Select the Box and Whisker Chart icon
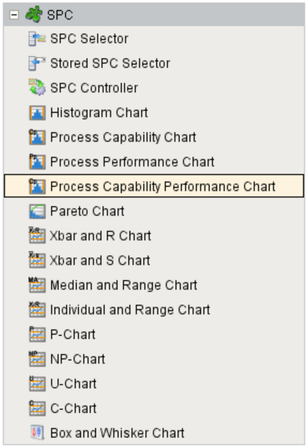 (x=37, y=432)
